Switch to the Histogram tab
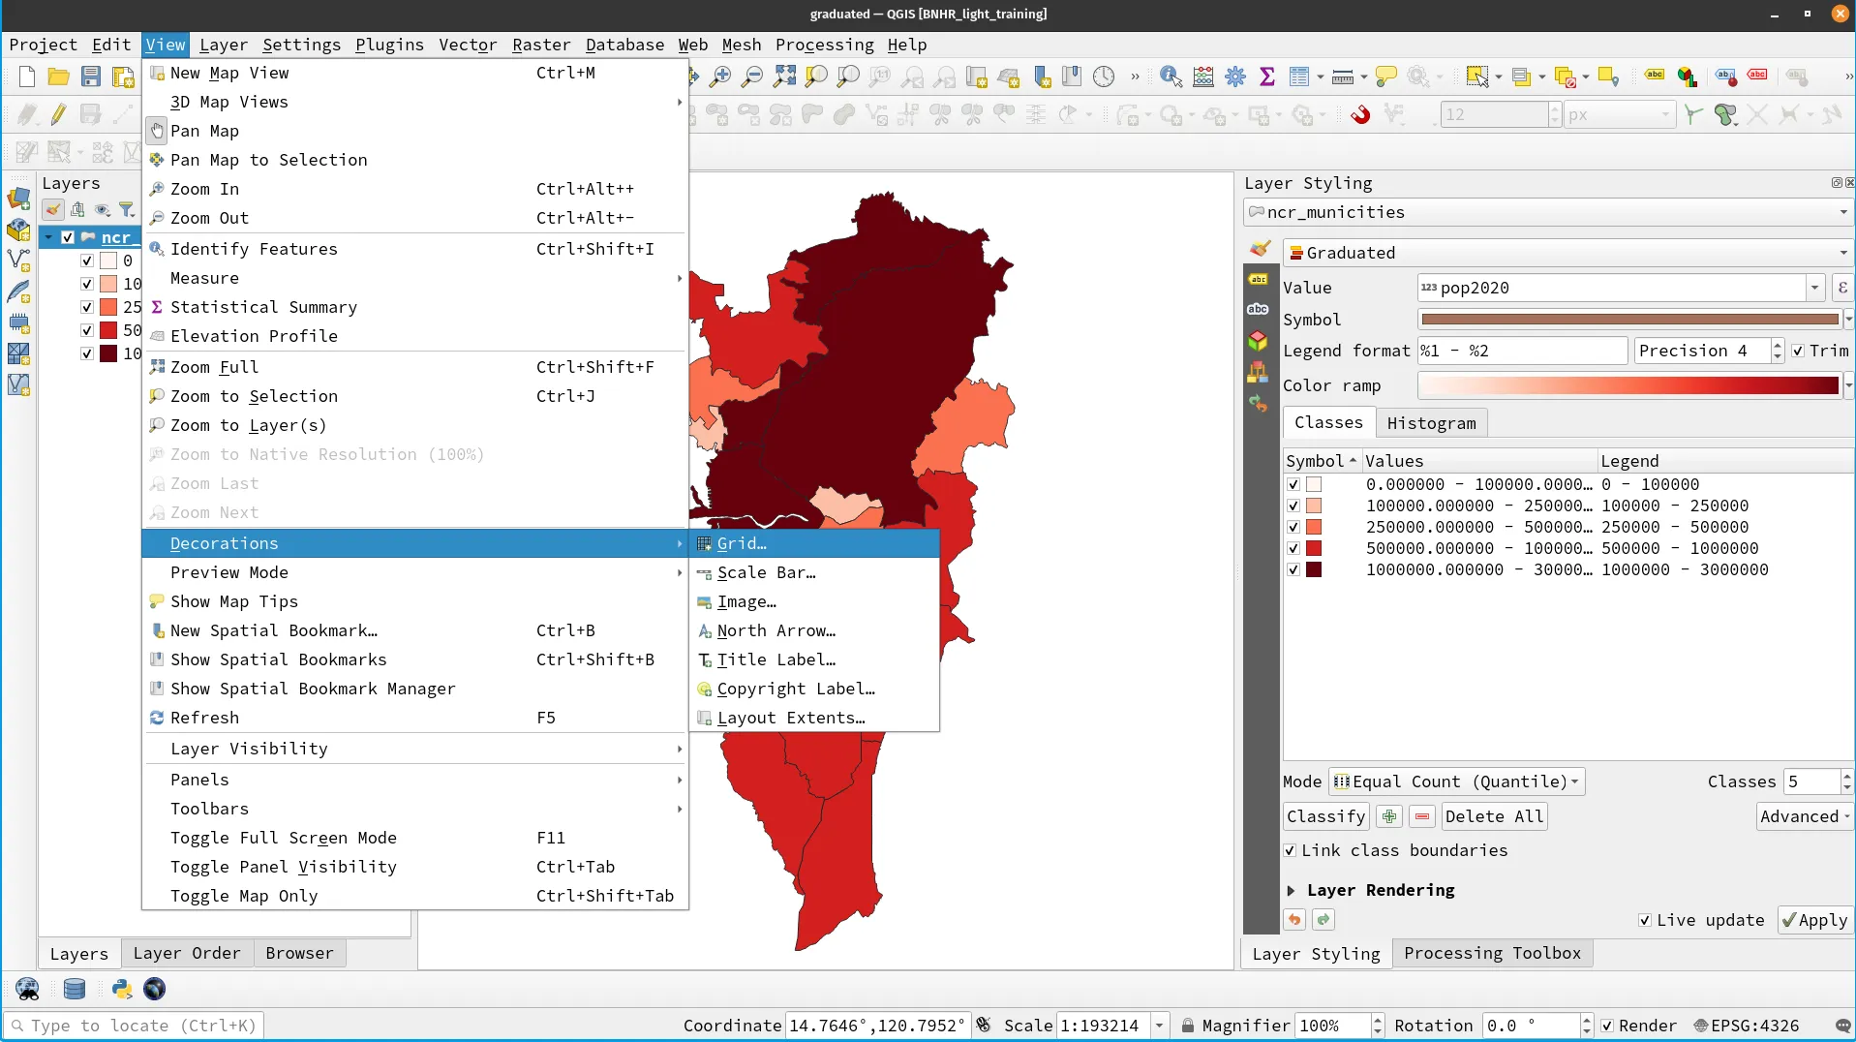The height and width of the screenshot is (1042, 1856). (1430, 423)
